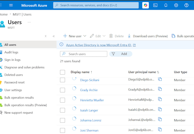Copy JoniS user principal name
Image resolution: width=194 pixels, height=134 pixels.
(160, 129)
